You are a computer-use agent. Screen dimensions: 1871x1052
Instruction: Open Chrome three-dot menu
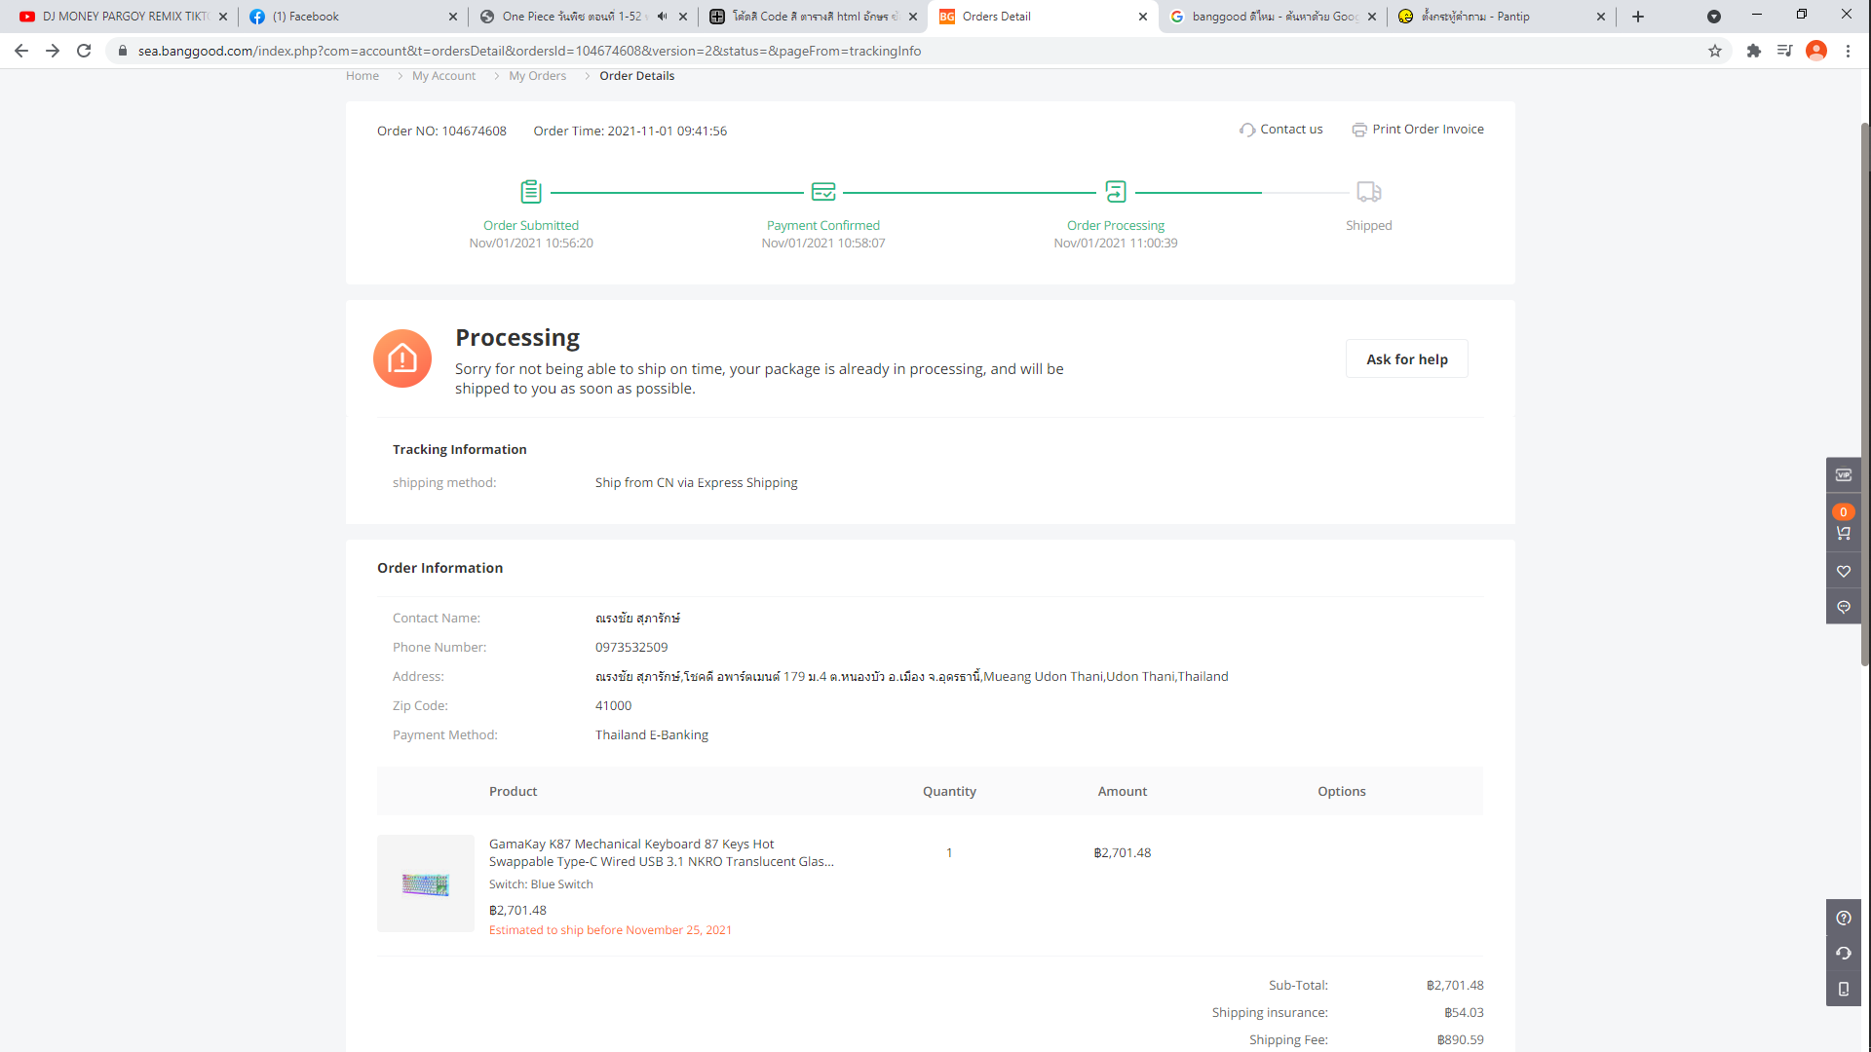[1848, 51]
